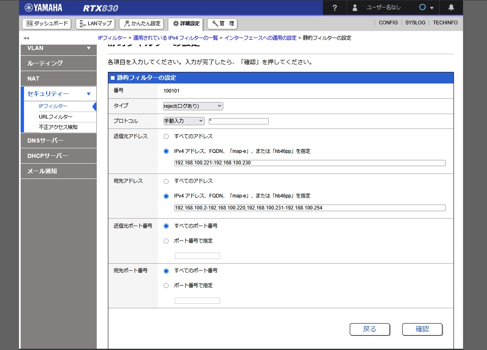The height and width of the screenshot is (350, 487).
Task: Select ポート番号で指定 for 送信元ポート番号
Action: pyautogui.click(x=166, y=241)
